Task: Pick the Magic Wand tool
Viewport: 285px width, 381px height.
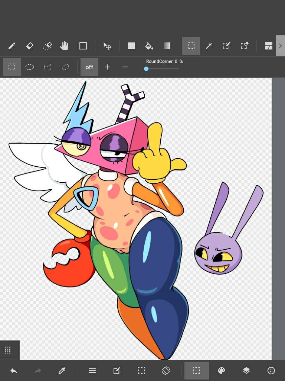Action: point(209,46)
